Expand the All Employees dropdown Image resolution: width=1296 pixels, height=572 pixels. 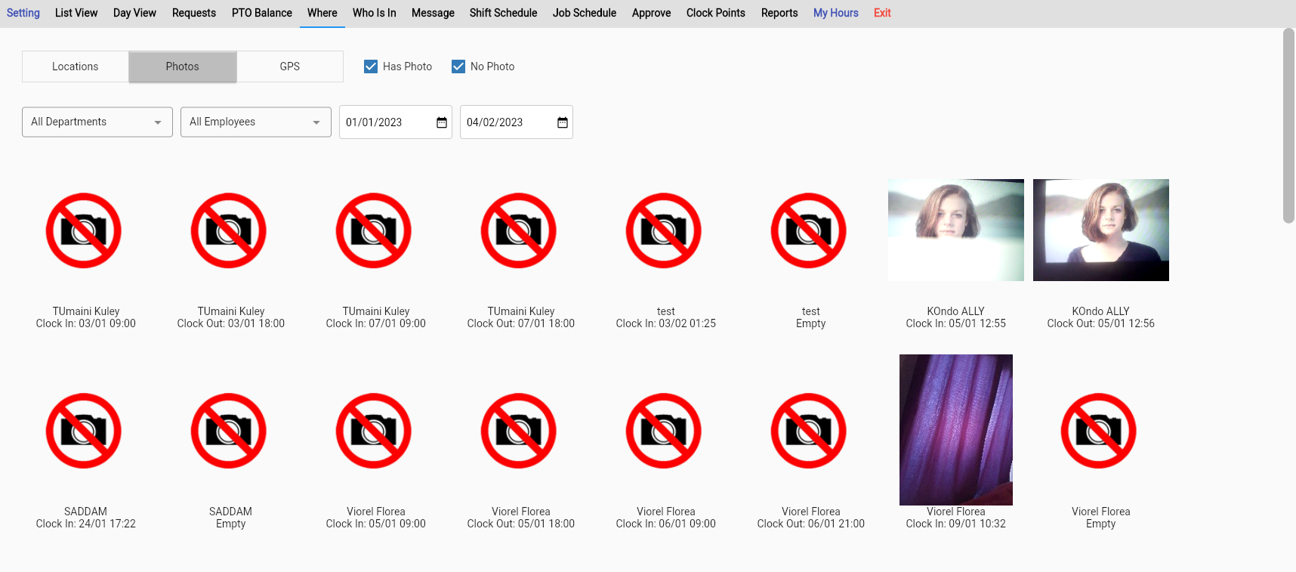pyautogui.click(x=256, y=122)
